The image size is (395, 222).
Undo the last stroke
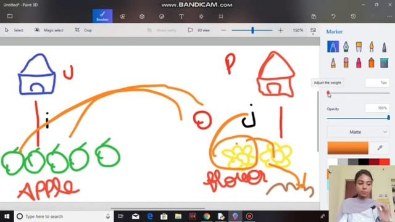click(333, 17)
